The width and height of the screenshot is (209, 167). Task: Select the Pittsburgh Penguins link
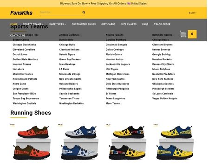tap(118, 89)
